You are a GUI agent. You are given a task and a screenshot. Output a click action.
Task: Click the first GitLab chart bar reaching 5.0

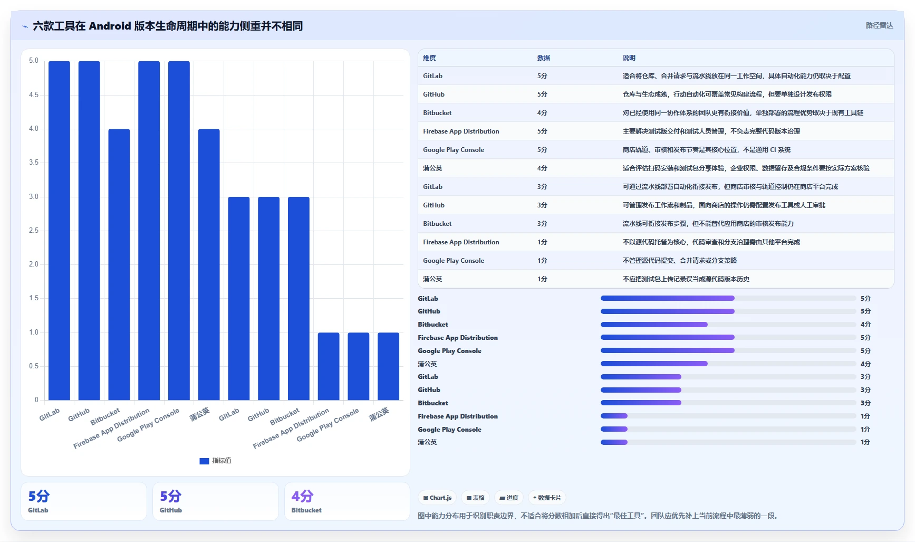click(x=59, y=231)
